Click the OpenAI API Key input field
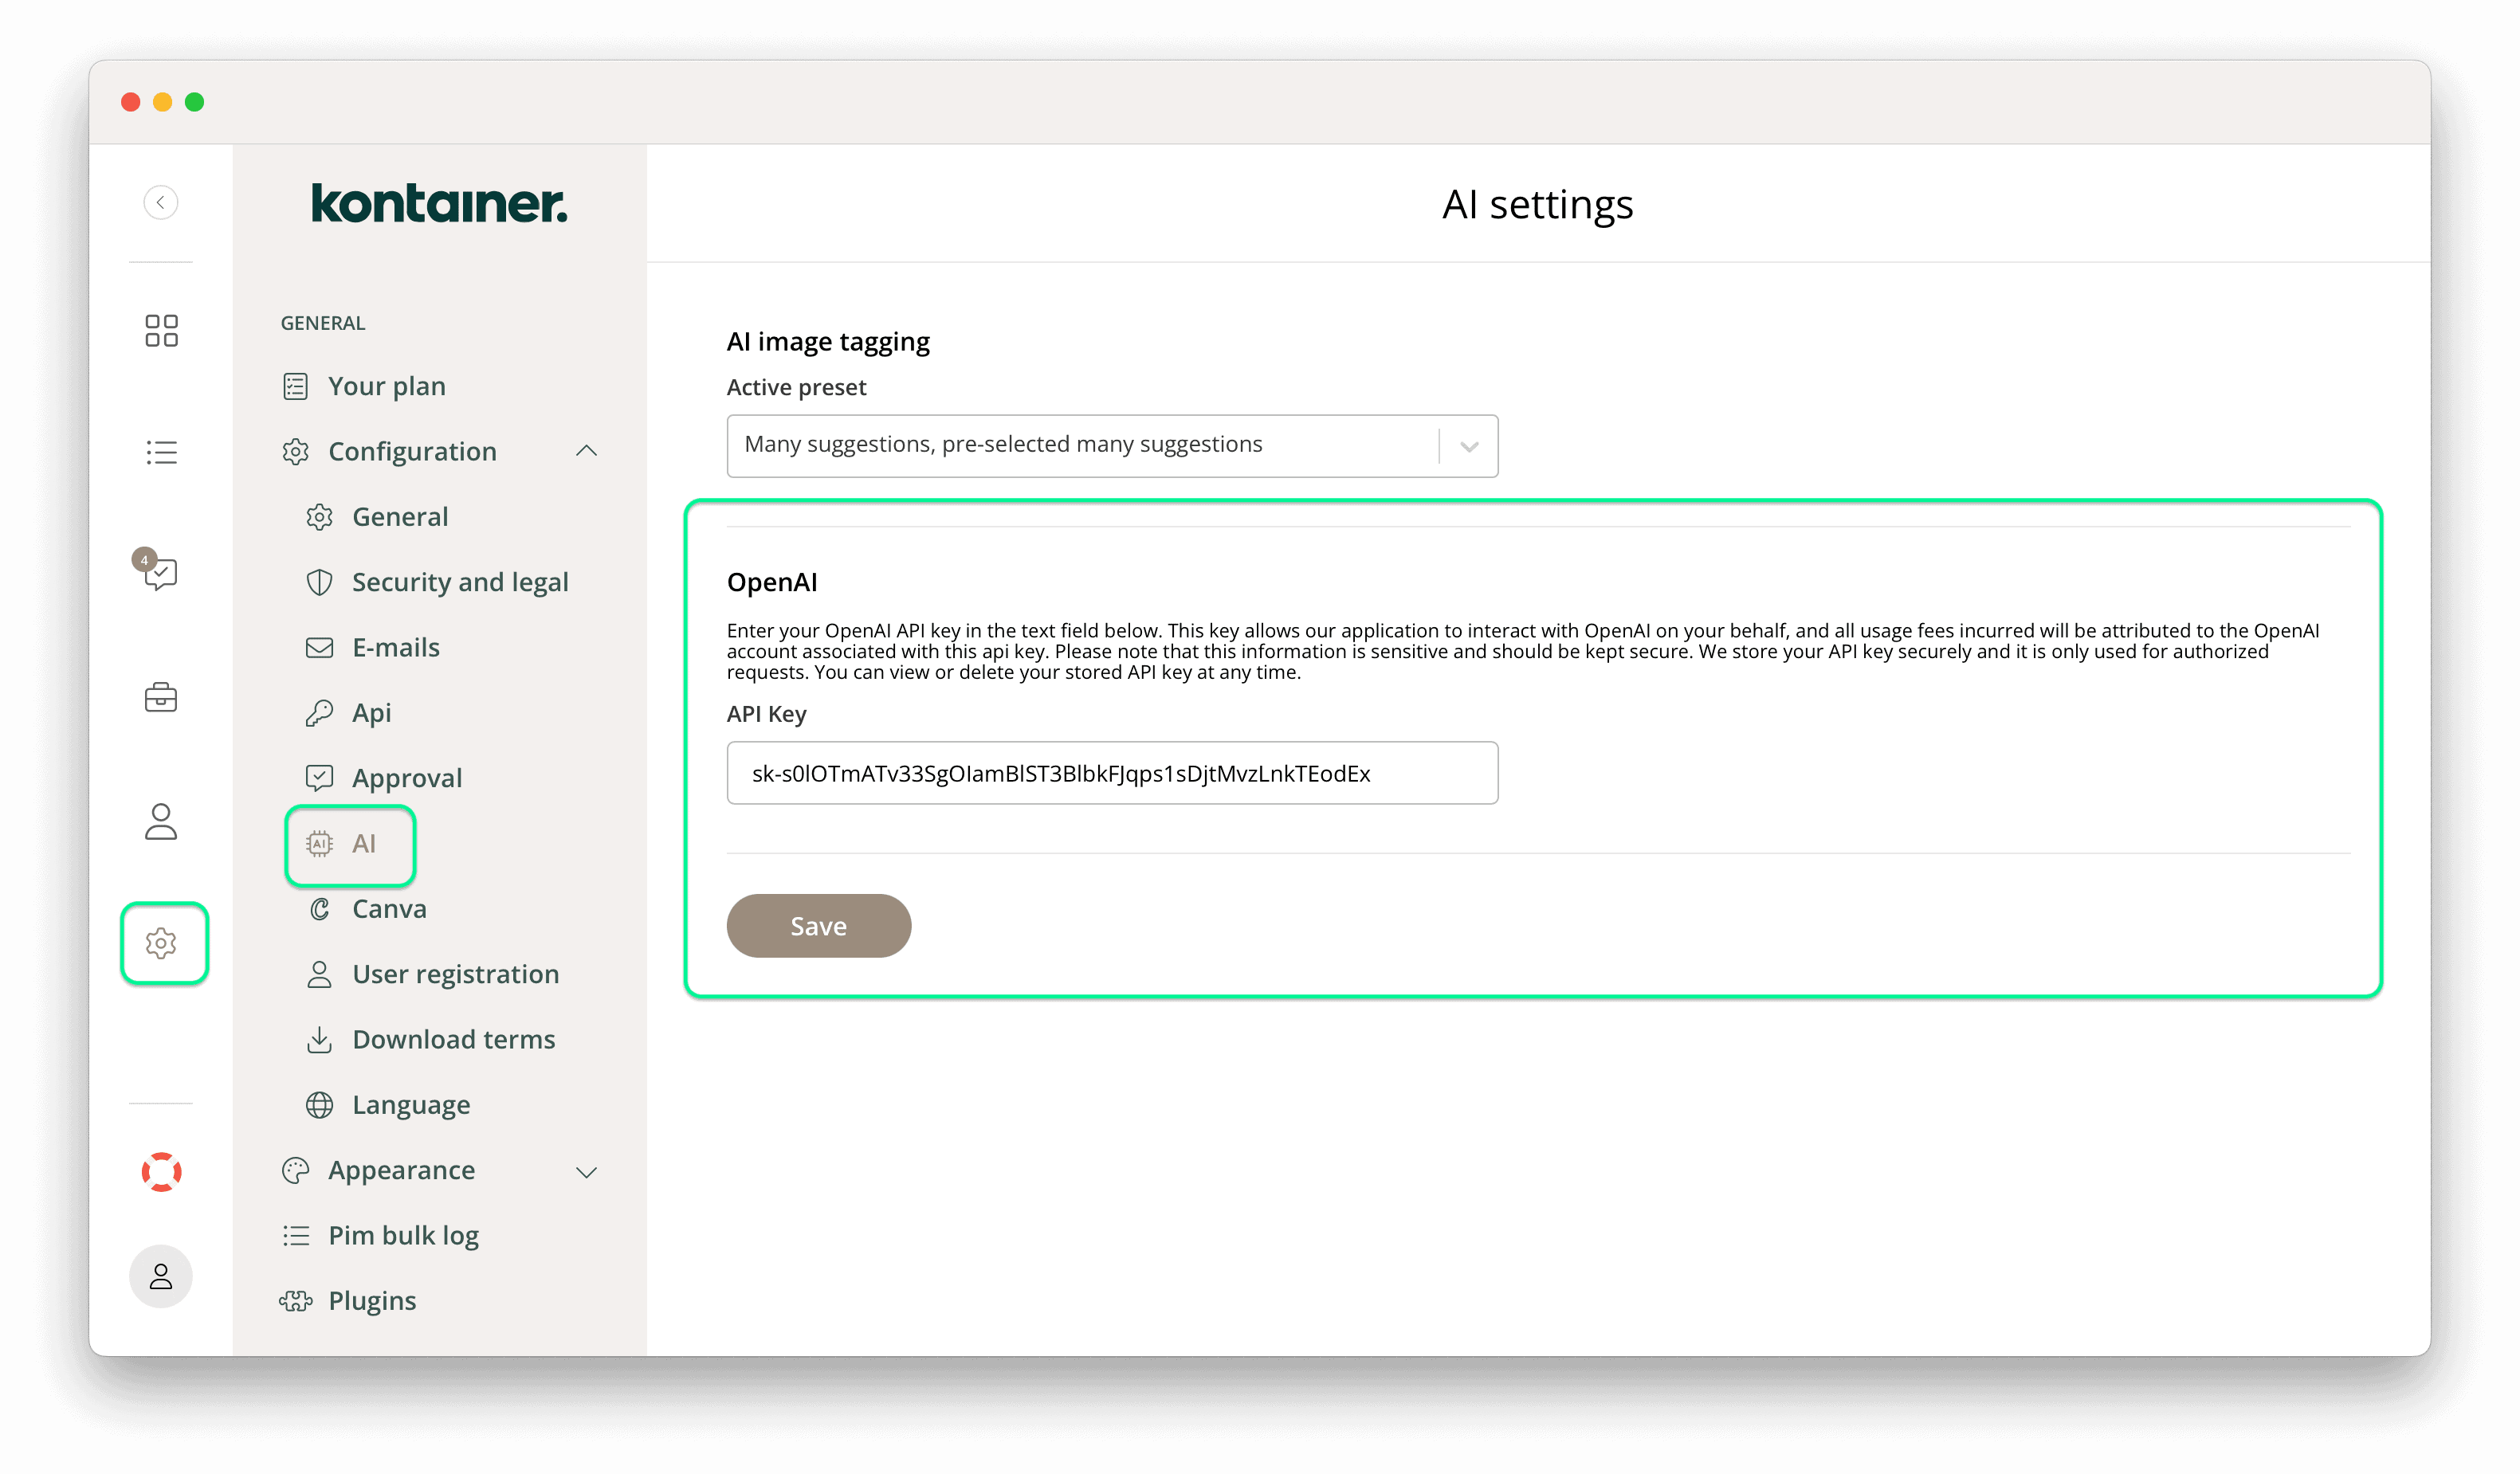Viewport: 2520px width, 1474px height. (1113, 772)
